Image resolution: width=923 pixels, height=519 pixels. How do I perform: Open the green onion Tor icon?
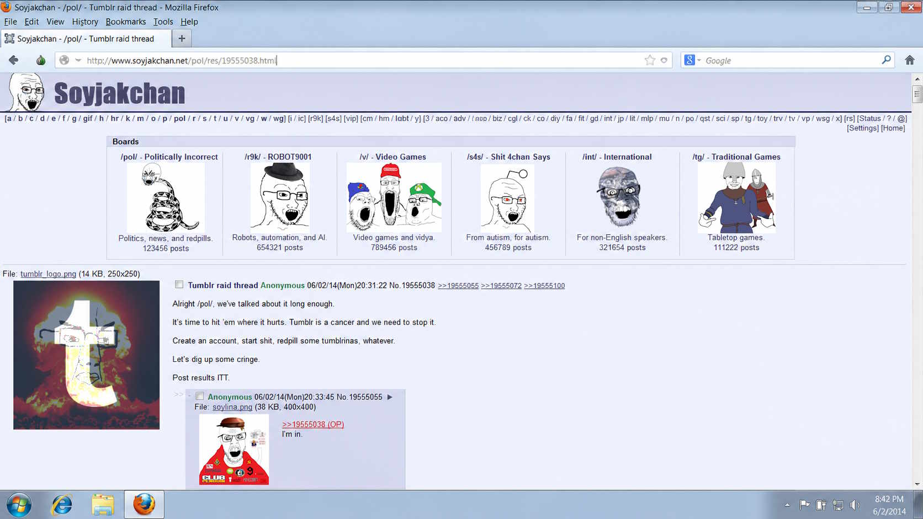[41, 60]
